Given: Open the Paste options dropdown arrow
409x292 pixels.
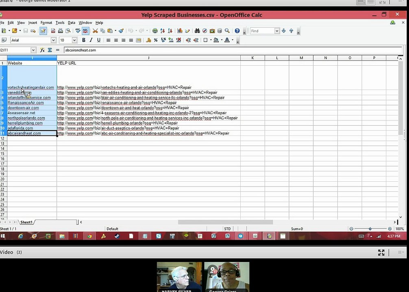Looking at the screenshot, I should pyautogui.click(x=115, y=31).
